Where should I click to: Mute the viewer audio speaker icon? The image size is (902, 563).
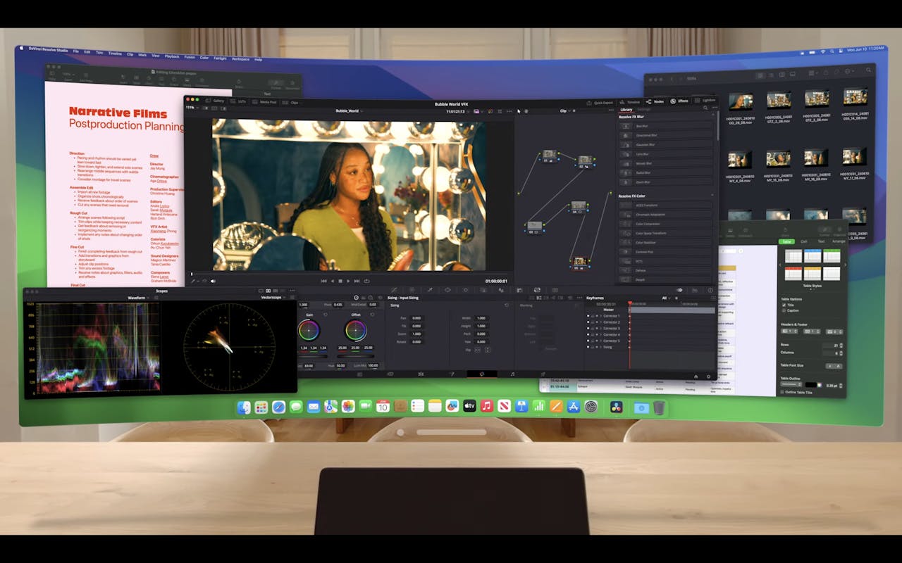click(x=213, y=281)
